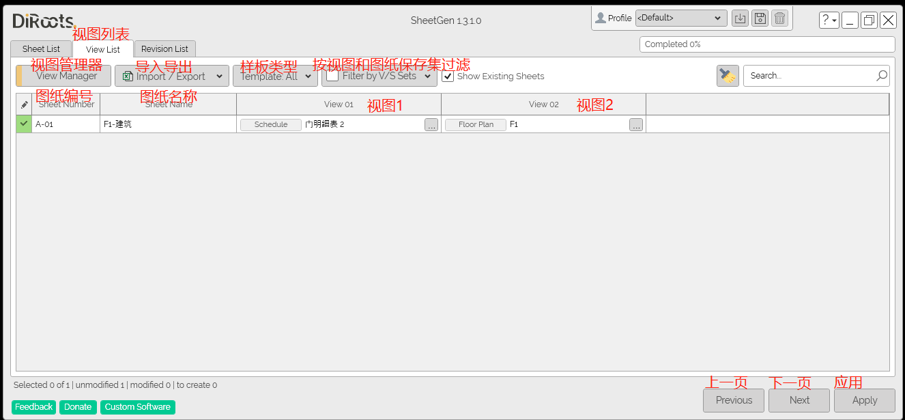905x420 pixels.
Task: Toggle the Filter by V/S Sets checkbox
Action: pyautogui.click(x=332, y=76)
